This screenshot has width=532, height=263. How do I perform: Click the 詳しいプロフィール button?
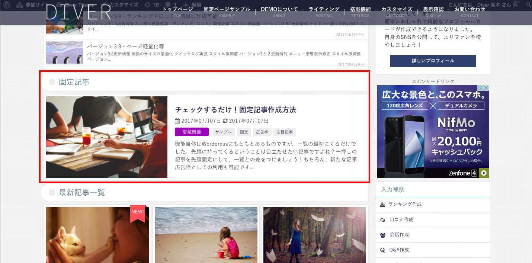[x=433, y=61]
